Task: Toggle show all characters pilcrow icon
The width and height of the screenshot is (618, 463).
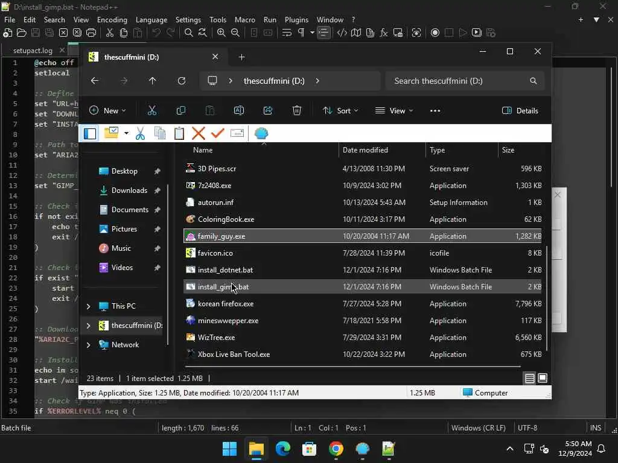Action: tap(301, 33)
